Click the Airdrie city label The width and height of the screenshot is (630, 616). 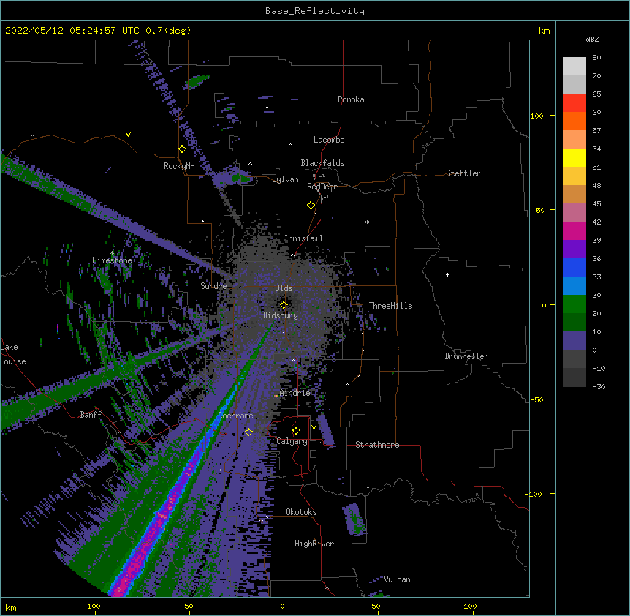(295, 393)
